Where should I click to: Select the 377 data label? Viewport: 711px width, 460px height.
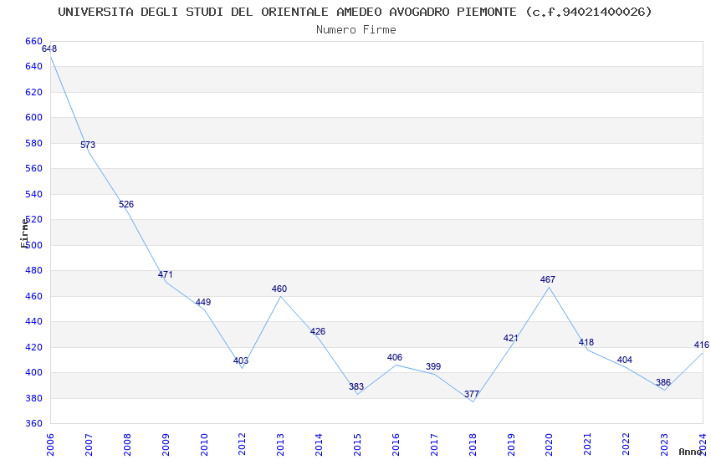(x=472, y=394)
